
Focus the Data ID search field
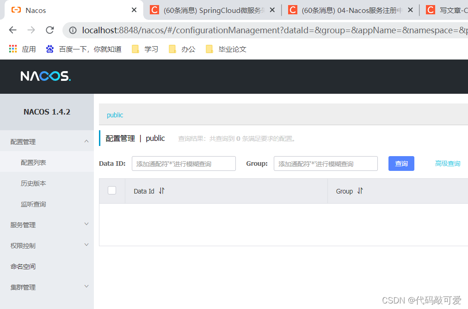coord(184,164)
